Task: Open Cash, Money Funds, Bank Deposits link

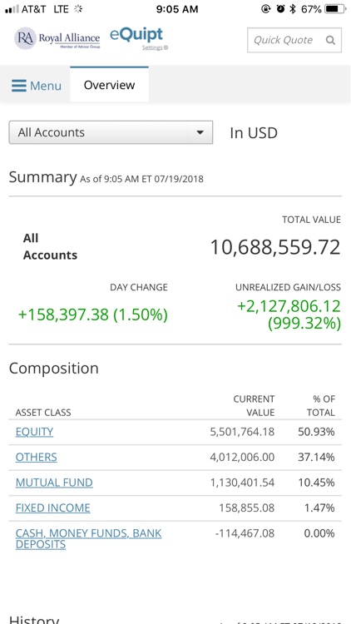Action: tap(88, 539)
